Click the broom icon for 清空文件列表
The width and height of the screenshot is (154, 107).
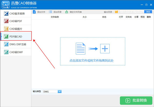click(x=66, y=12)
